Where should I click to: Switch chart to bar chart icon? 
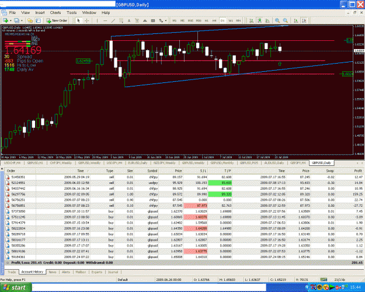251,20
